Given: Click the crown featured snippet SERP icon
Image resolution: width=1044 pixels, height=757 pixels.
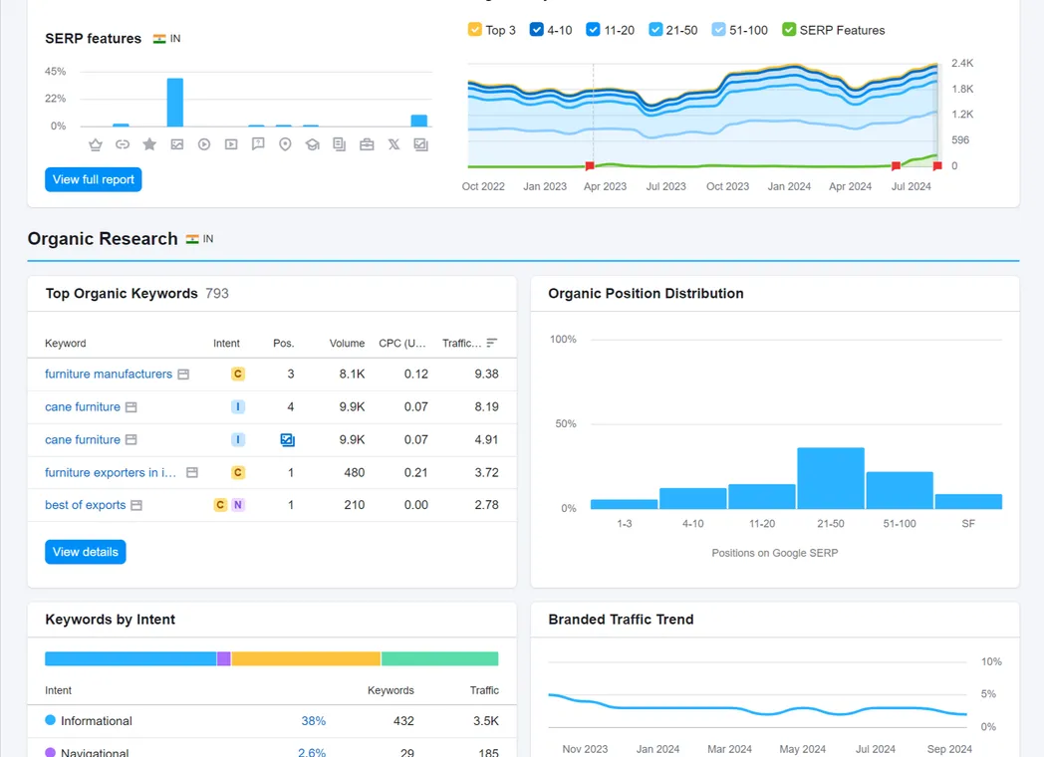Looking at the screenshot, I should click(96, 144).
